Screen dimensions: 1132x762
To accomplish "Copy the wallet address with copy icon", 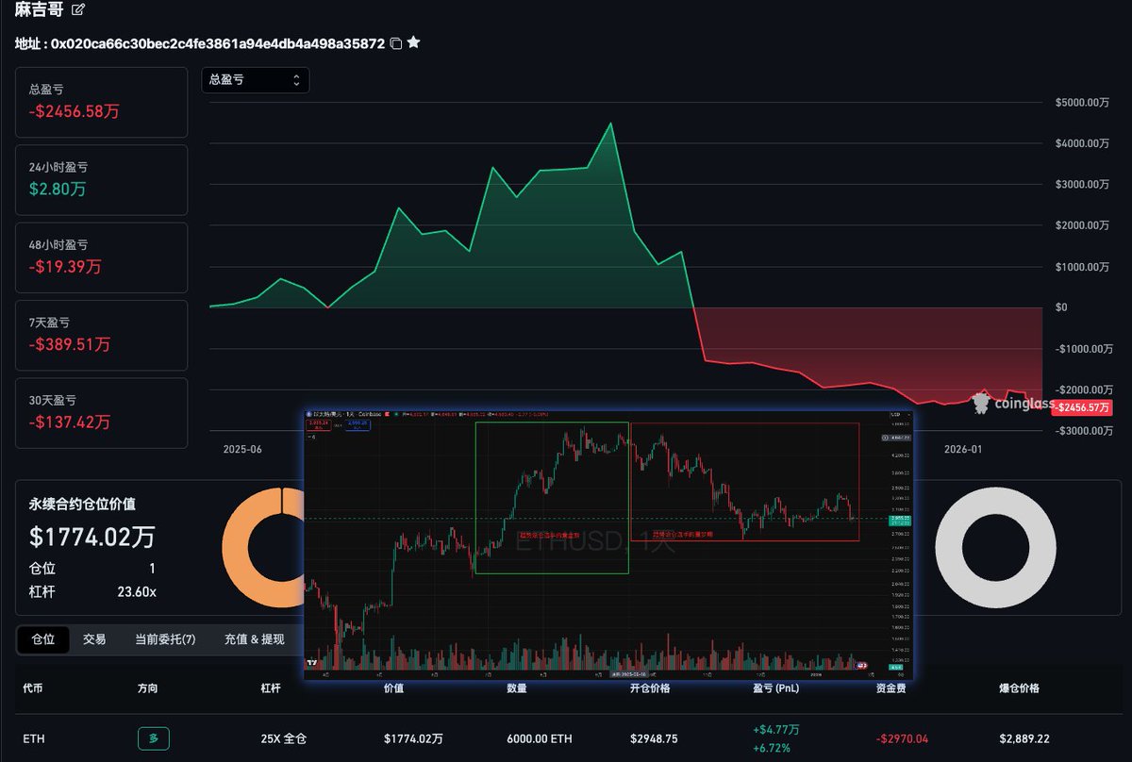I will (396, 43).
